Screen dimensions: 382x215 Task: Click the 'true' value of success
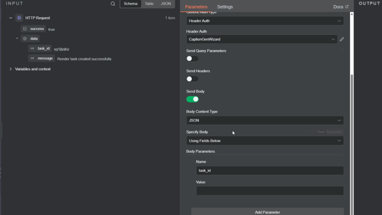[x=52, y=29]
